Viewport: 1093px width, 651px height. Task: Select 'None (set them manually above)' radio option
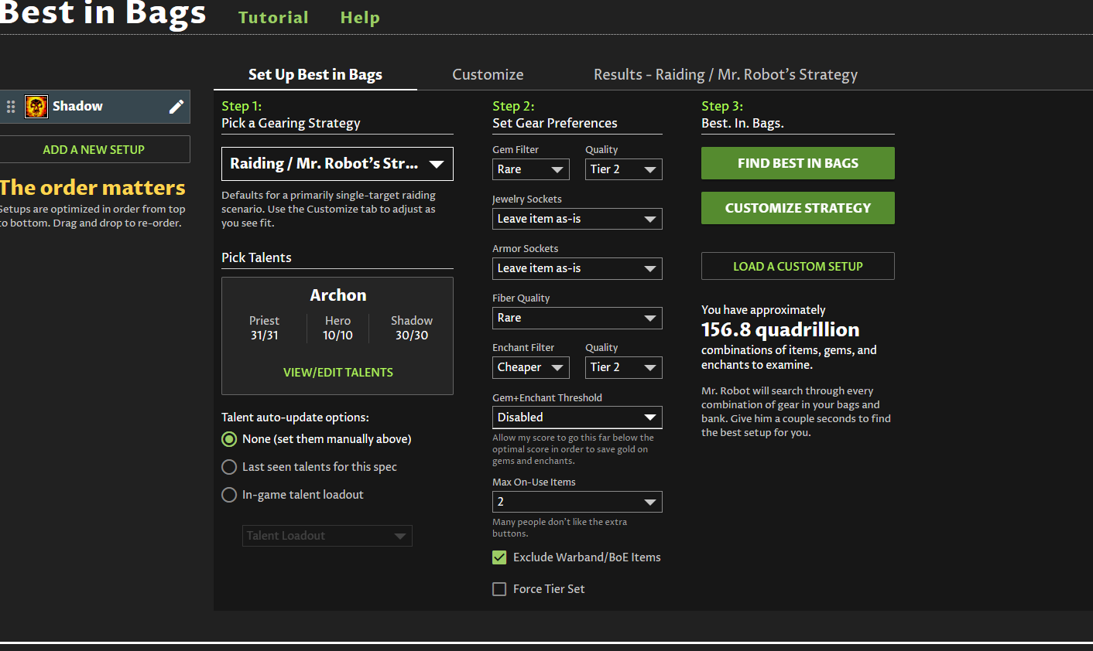[x=229, y=439]
